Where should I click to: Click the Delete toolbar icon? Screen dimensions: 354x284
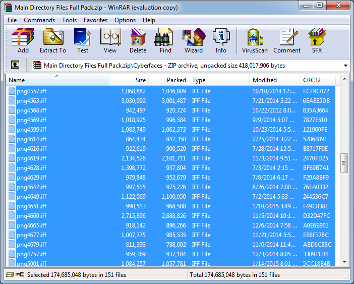(x=138, y=41)
